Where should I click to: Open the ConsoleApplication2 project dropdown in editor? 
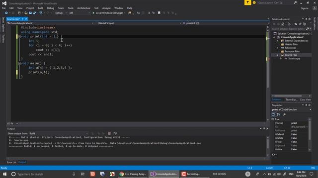51,23
